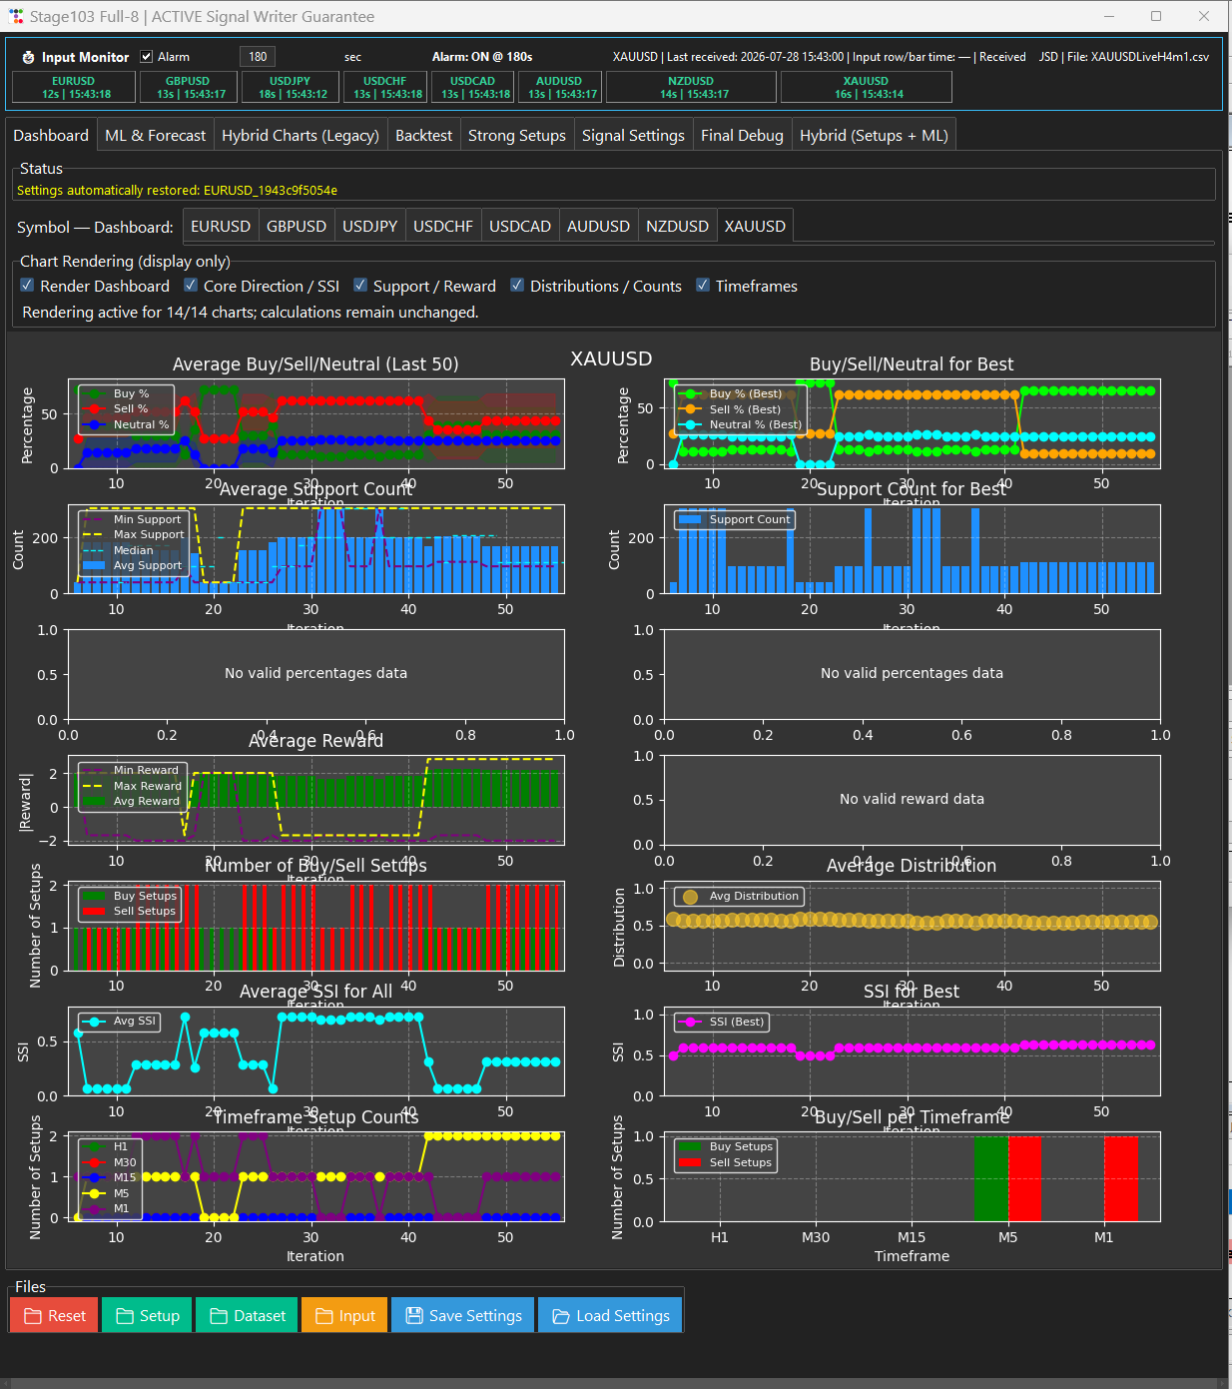Click the Timeframe Setup Counts chart legend

click(x=109, y=1178)
